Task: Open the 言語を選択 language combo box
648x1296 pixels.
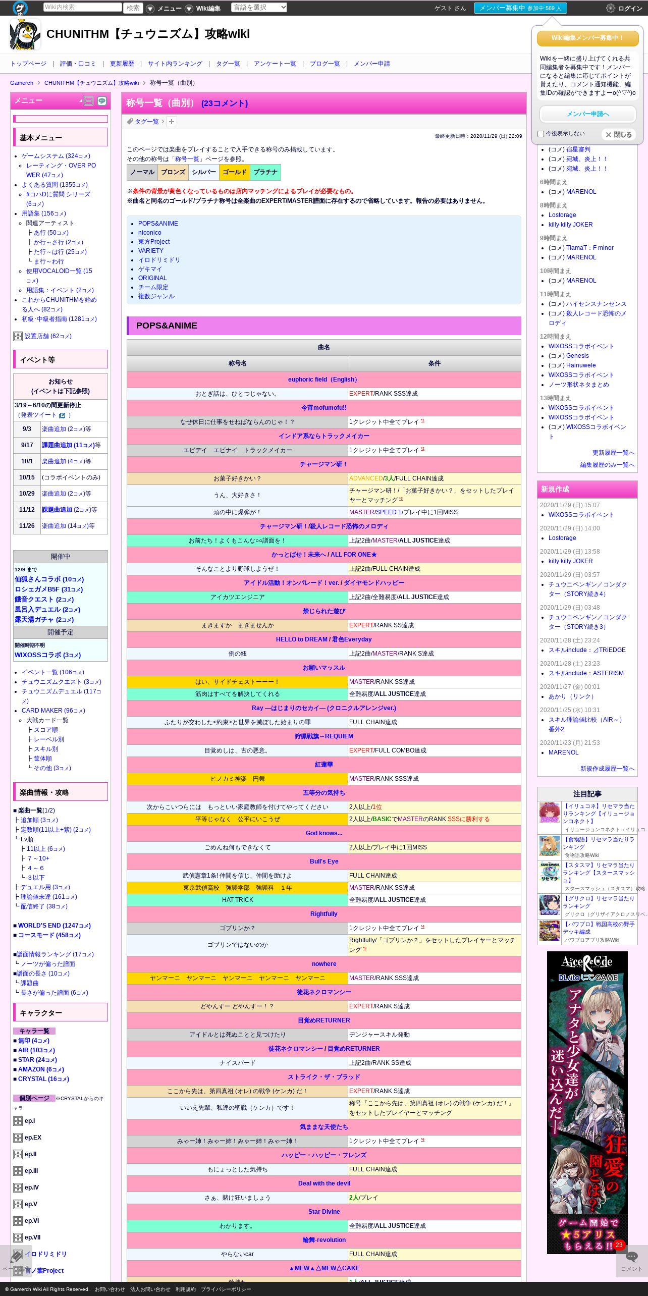Action: click(x=259, y=8)
